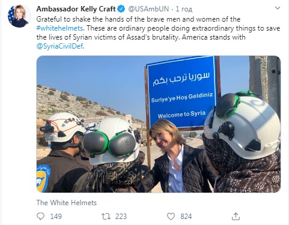This screenshot has height=225, width=289.
Task: Click the Ambassador Kelly Craft name
Action: pyautogui.click(x=76, y=9)
